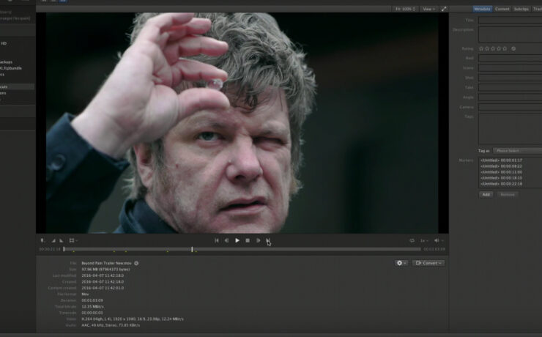Screen dimensions: 542x337
Task: Select the marker at 00:00:18:10
Action: pyautogui.click(x=501, y=178)
